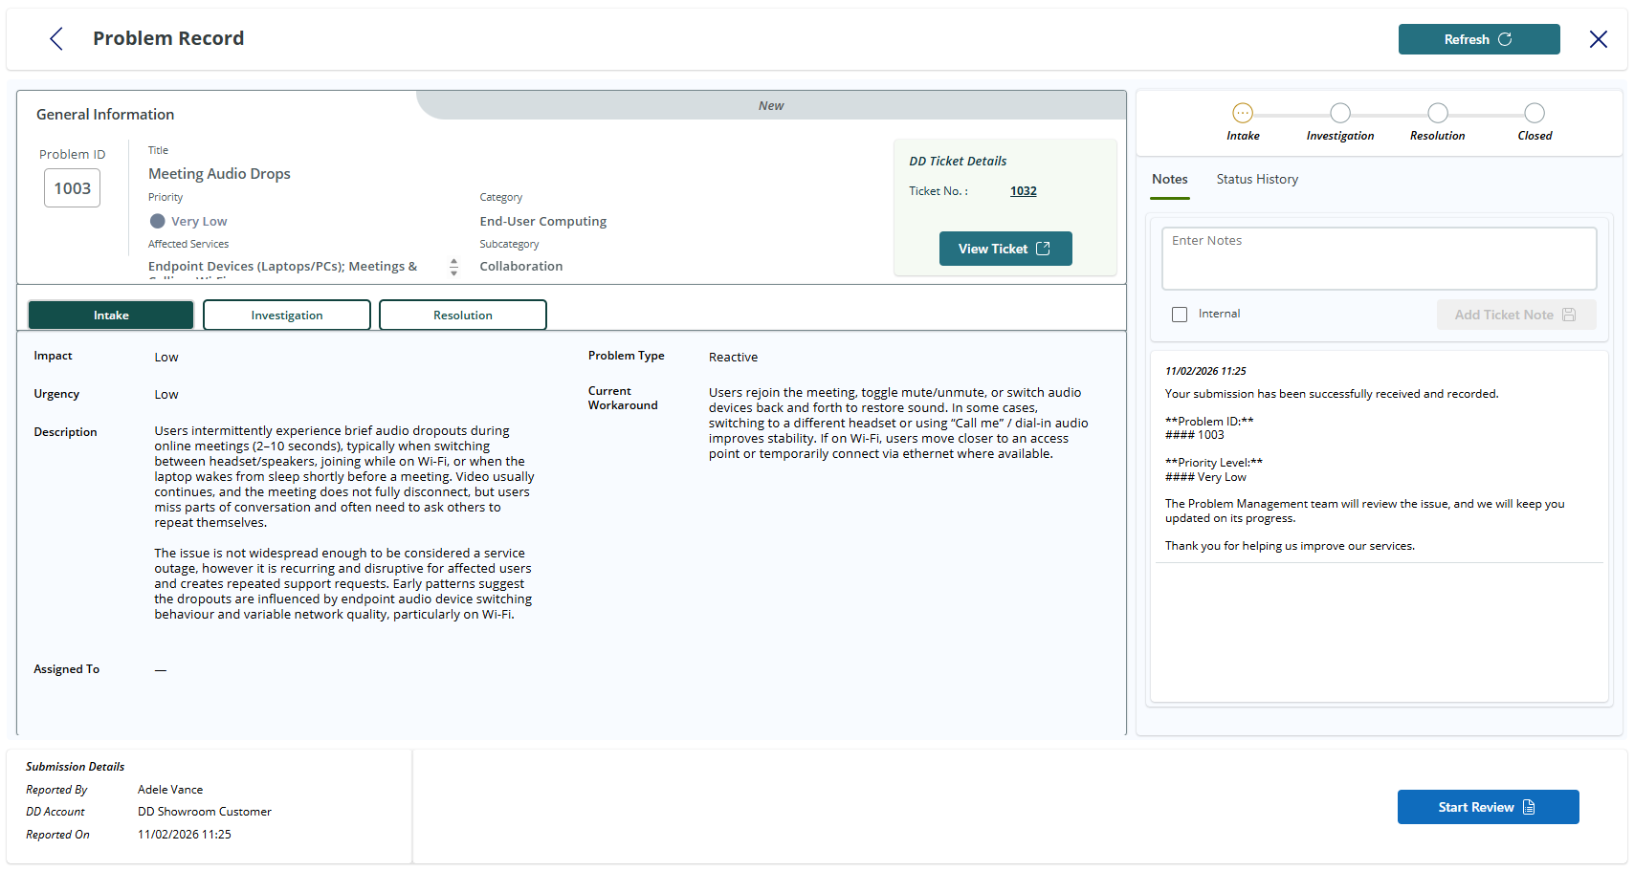
Task: Click the General Information section heading
Action: pyautogui.click(x=105, y=115)
